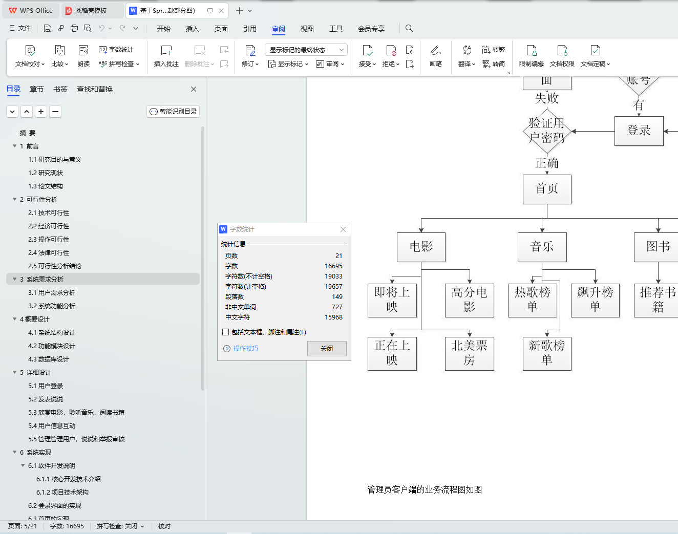Click 校对 in the status bar
The height and width of the screenshot is (534, 678).
pyautogui.click(x=164, y=526)
